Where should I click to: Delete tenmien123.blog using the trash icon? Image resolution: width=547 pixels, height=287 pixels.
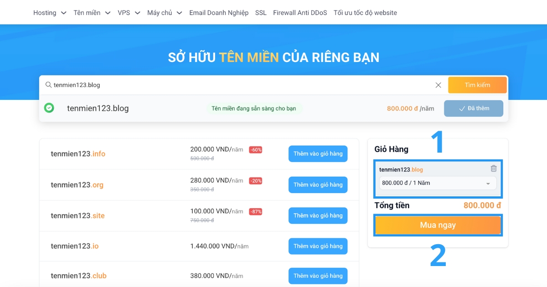pyautogui.click(x=493, y=168)
